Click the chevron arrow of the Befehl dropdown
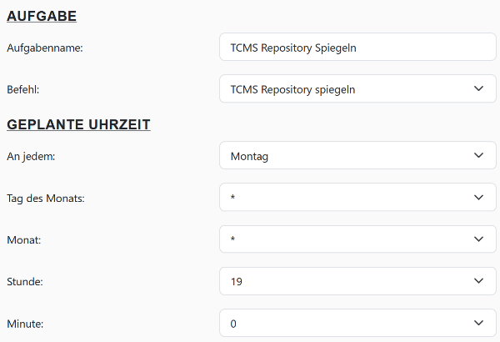Screen dimensions: 500x342 [478, 88]
